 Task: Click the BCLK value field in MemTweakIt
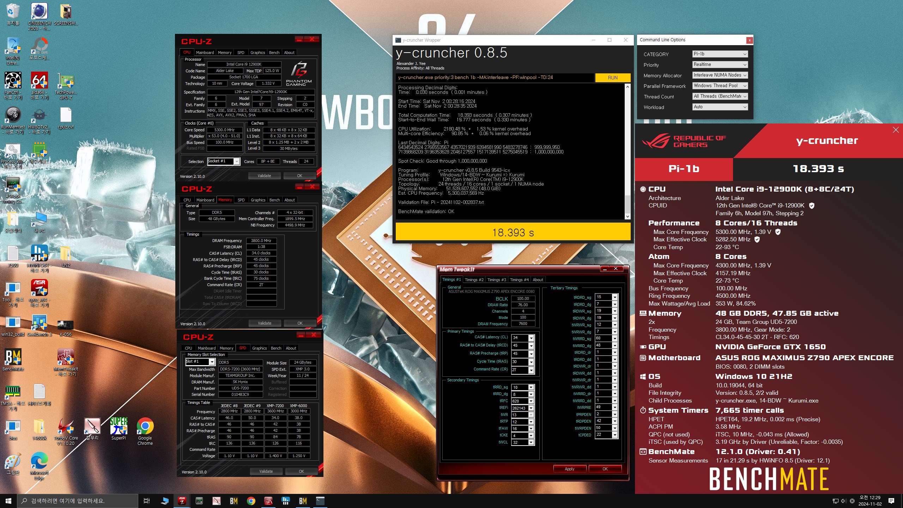(x=523, y=298)
